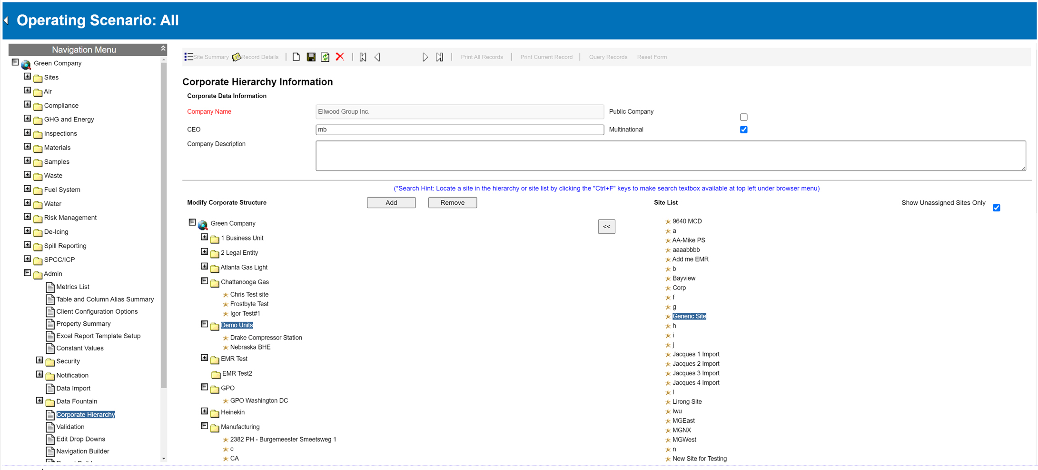Go to next record arrow
This screenshot has width=1038, height=470.
point(425,57)
